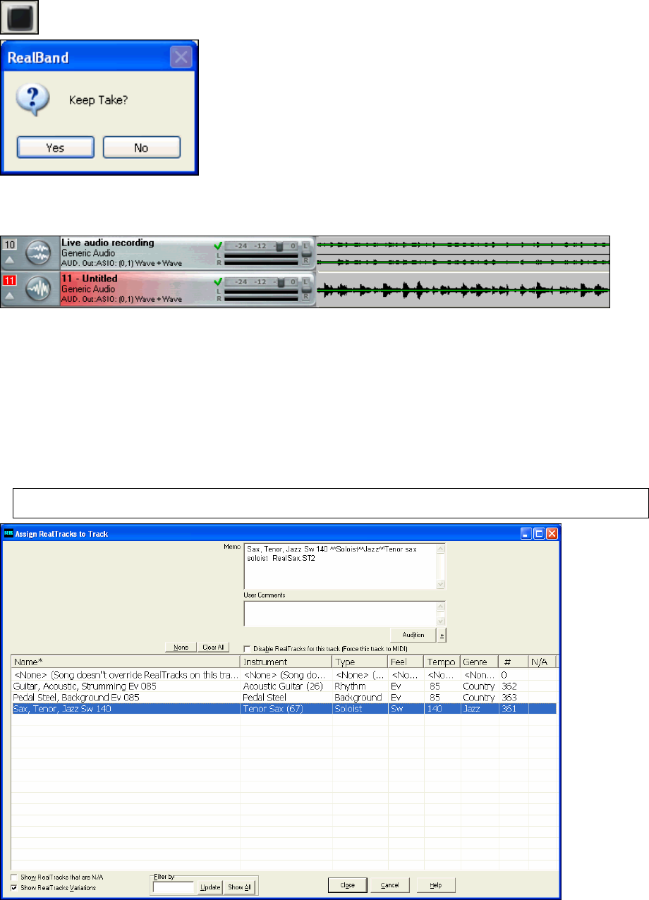This screenshot has height=900, width=649.
Task: Sort list by N/A column header
Action: 542,662
